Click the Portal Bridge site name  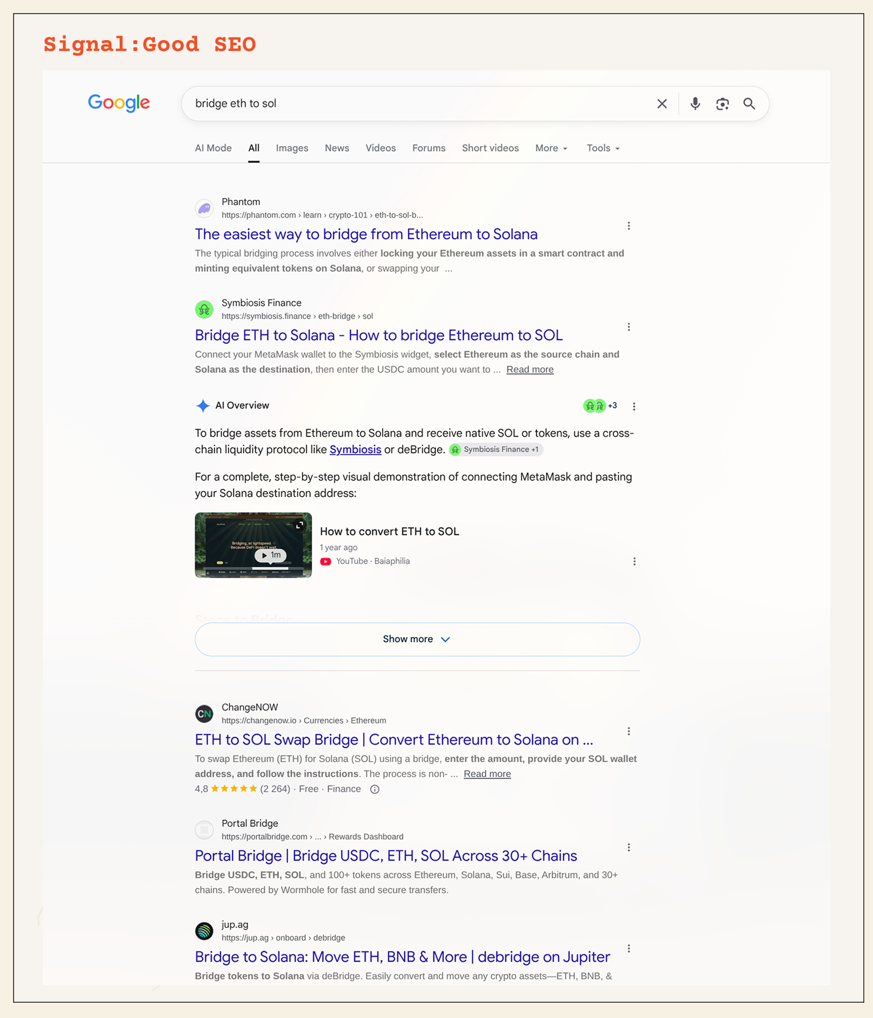(x=250, y=823)
